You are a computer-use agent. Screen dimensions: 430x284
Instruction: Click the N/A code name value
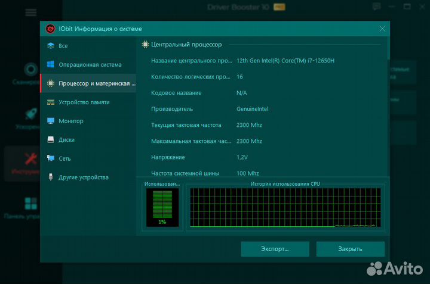[x=242, y=93]
